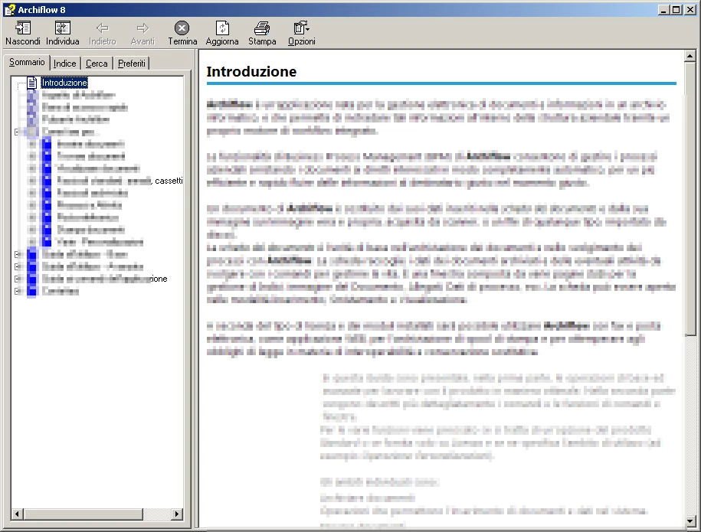The height and width of the screenshot is (532, 701).
Task: Minimize the Archiflow 8 help window
Action: pos(664,10)
